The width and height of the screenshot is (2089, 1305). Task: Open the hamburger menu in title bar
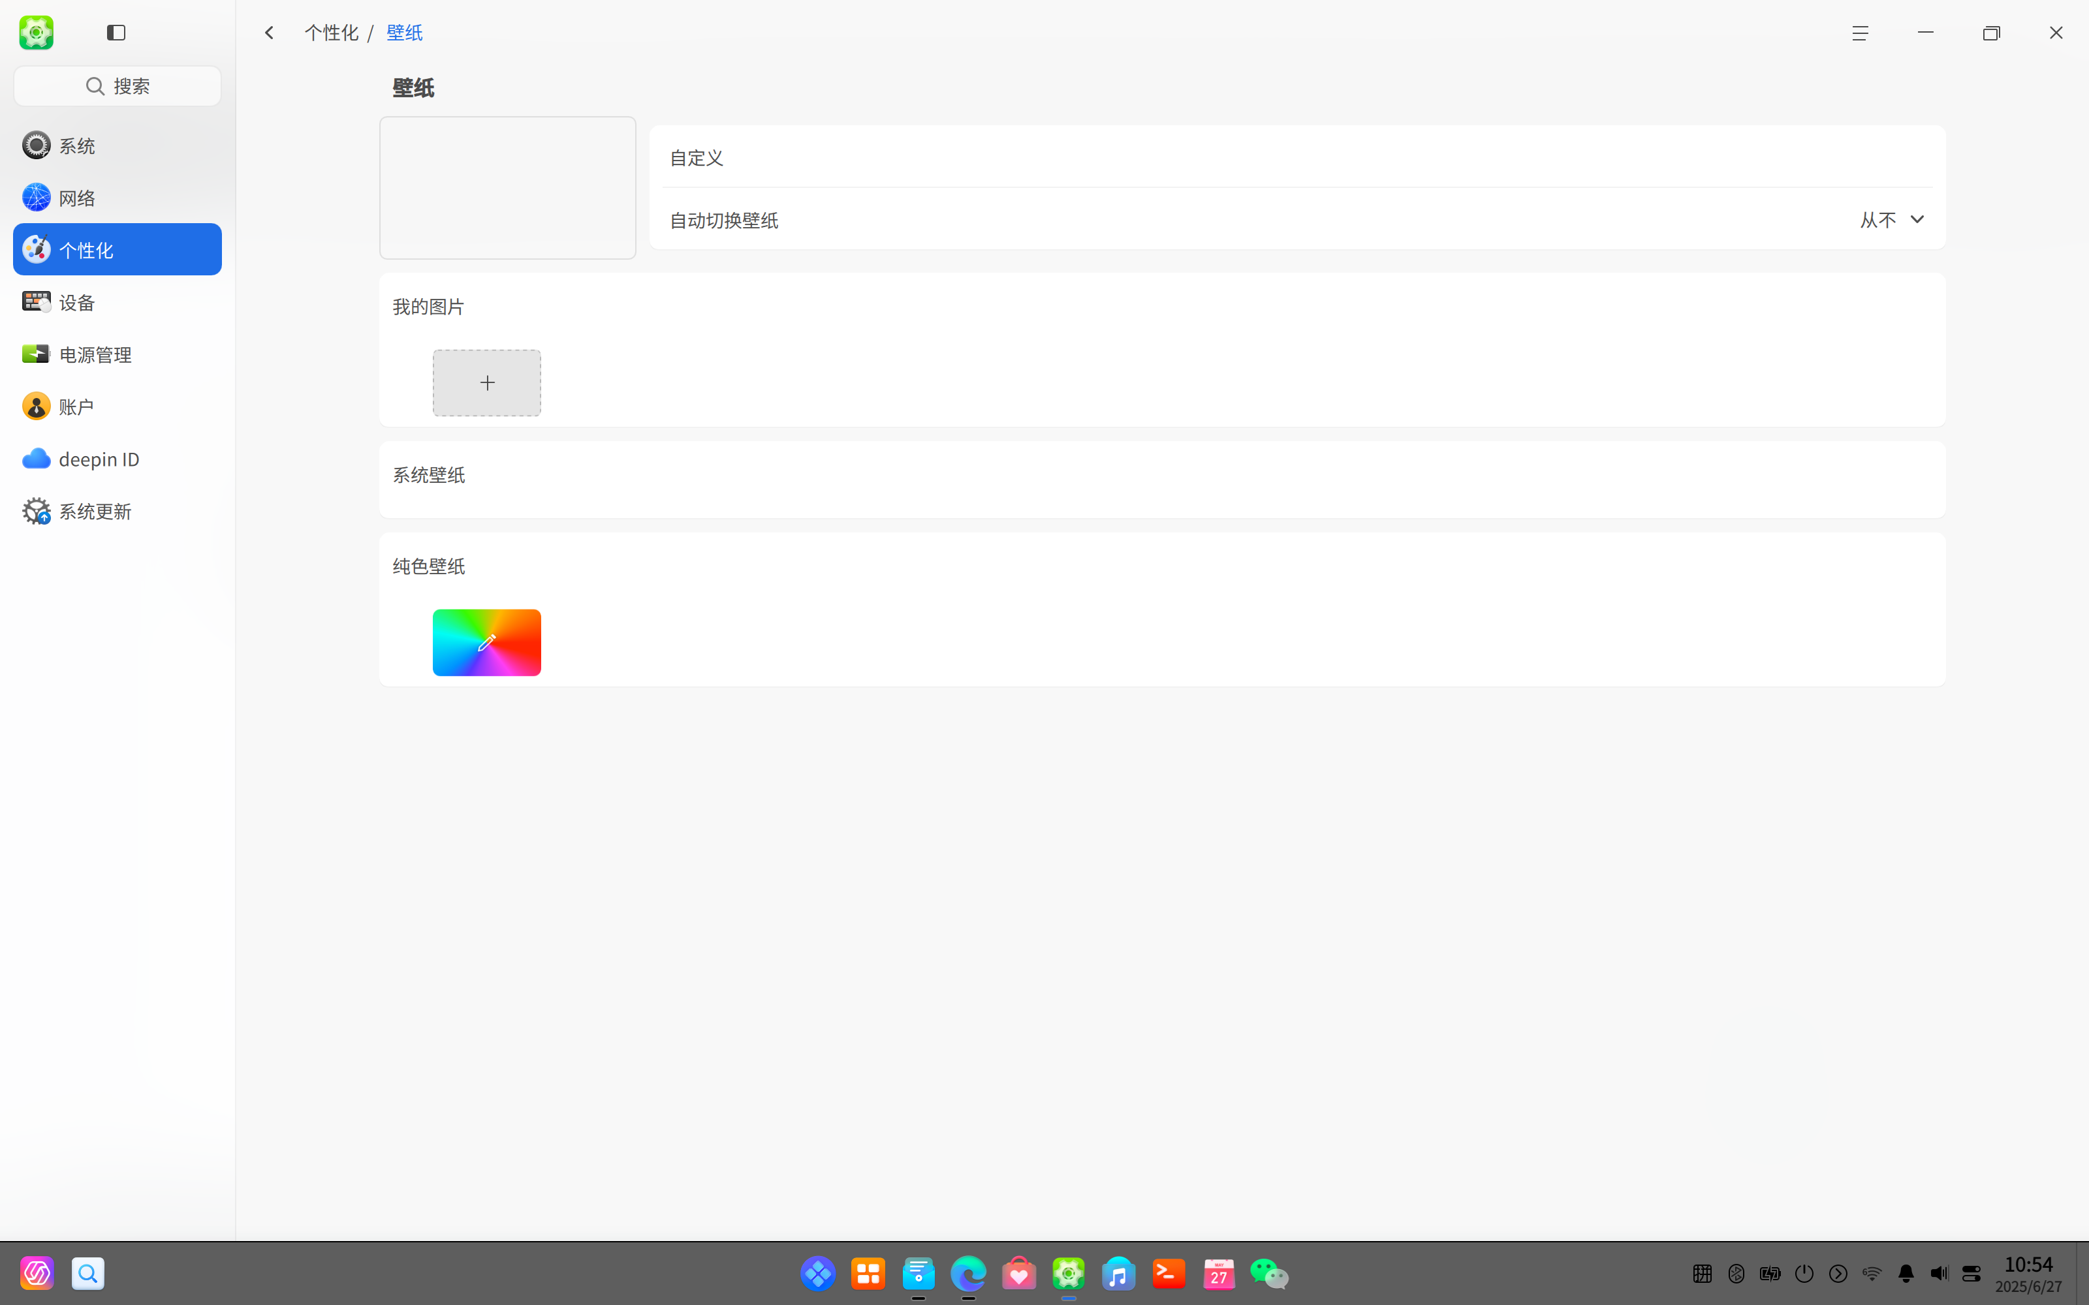pos(1861,33)
